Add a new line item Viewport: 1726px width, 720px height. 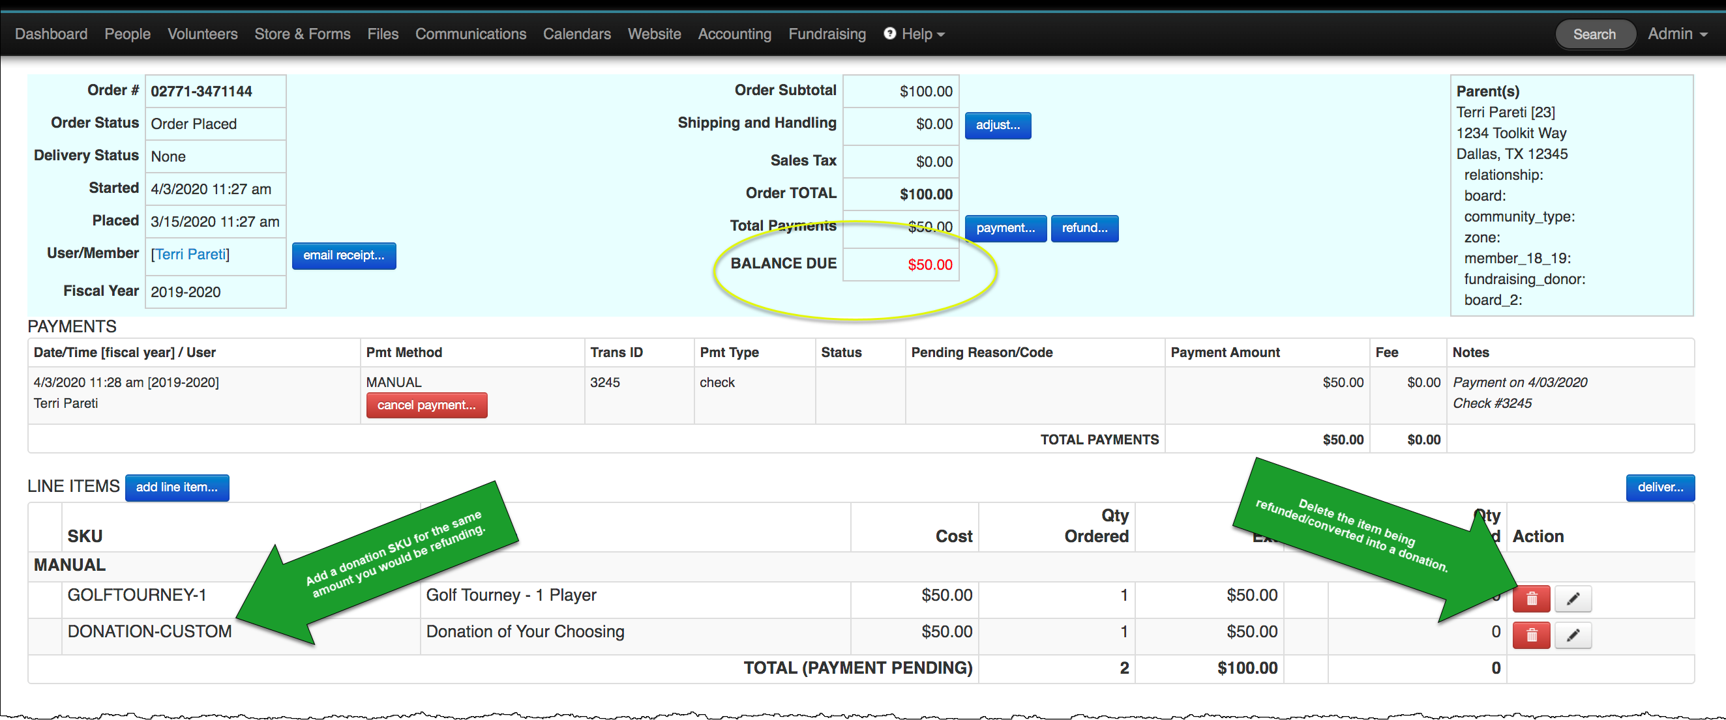(176, 487)
